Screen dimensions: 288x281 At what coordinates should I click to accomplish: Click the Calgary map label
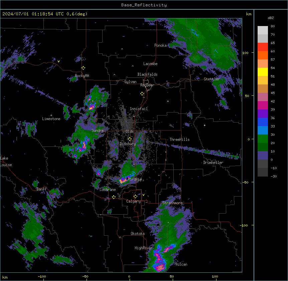coord(133,201)
